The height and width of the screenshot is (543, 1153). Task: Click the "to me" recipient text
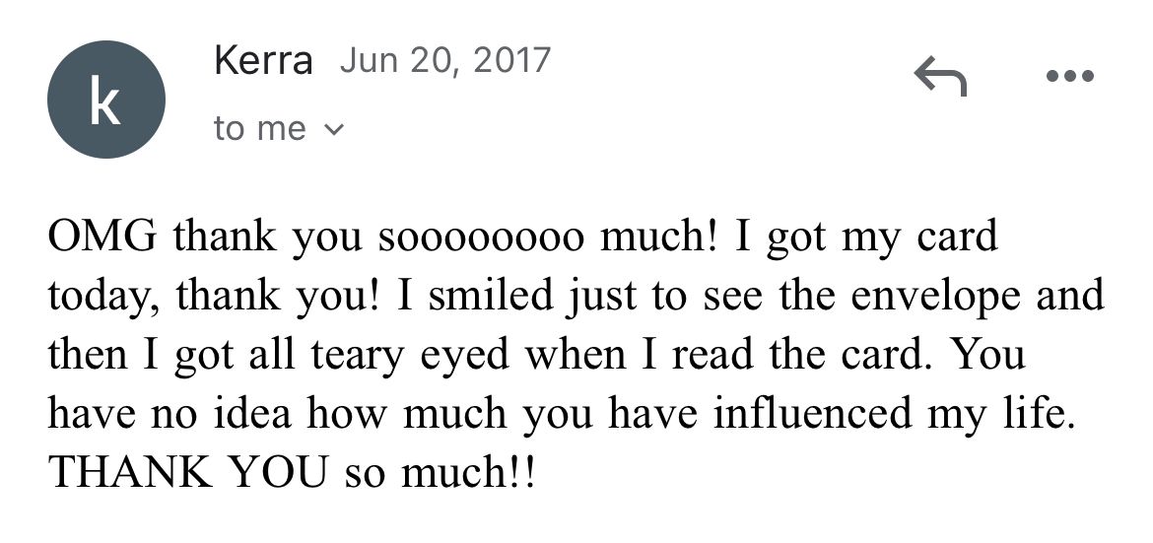(x=259, y=128)
